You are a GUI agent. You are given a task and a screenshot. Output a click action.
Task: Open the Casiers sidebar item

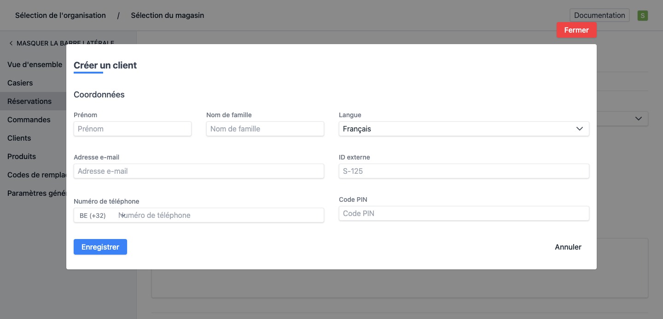point(20,83)
